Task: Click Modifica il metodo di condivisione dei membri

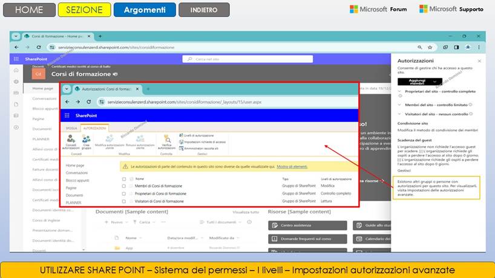Action: pos(438,130)
